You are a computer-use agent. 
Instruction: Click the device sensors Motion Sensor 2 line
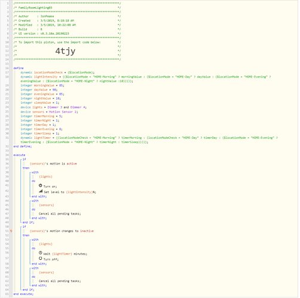coord(49,112)
